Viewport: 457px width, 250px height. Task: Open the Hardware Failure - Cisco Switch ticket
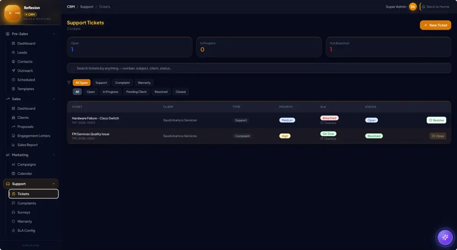tap(96, 118)
